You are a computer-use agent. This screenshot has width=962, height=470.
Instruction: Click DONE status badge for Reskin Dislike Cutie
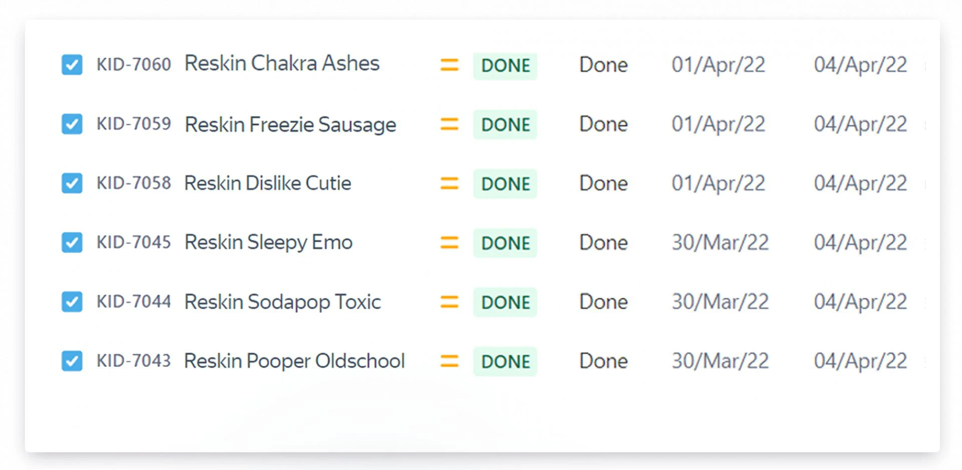(x=505, y=184)
